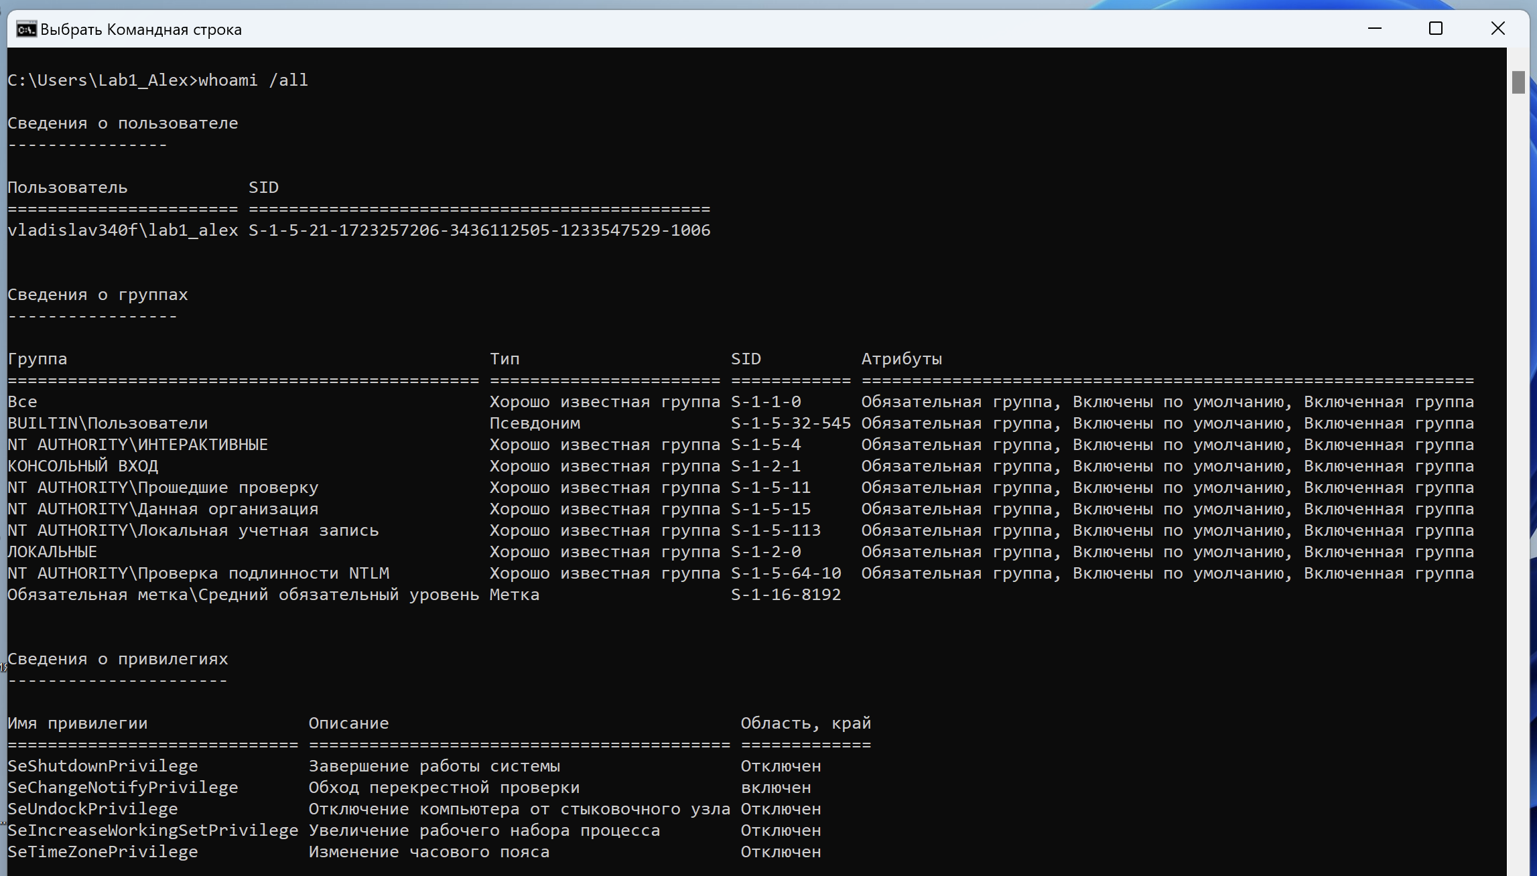Click the vladislav340f\lab1_alex username text

point(123,230)
